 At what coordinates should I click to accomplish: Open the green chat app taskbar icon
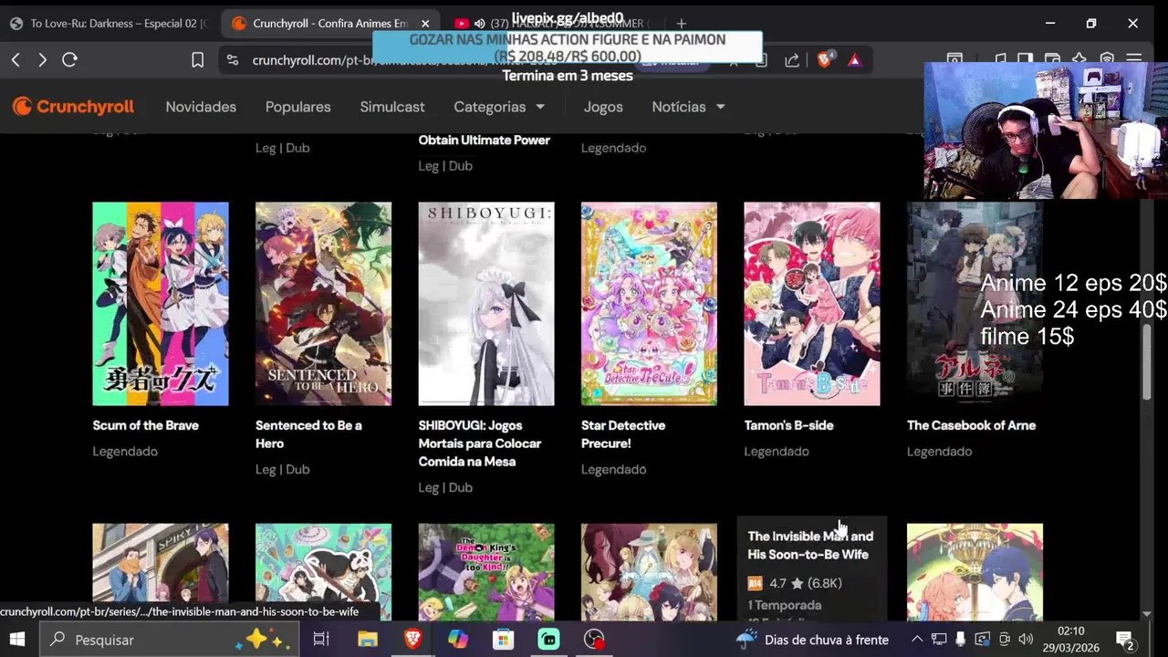click(x=549, y=640)
